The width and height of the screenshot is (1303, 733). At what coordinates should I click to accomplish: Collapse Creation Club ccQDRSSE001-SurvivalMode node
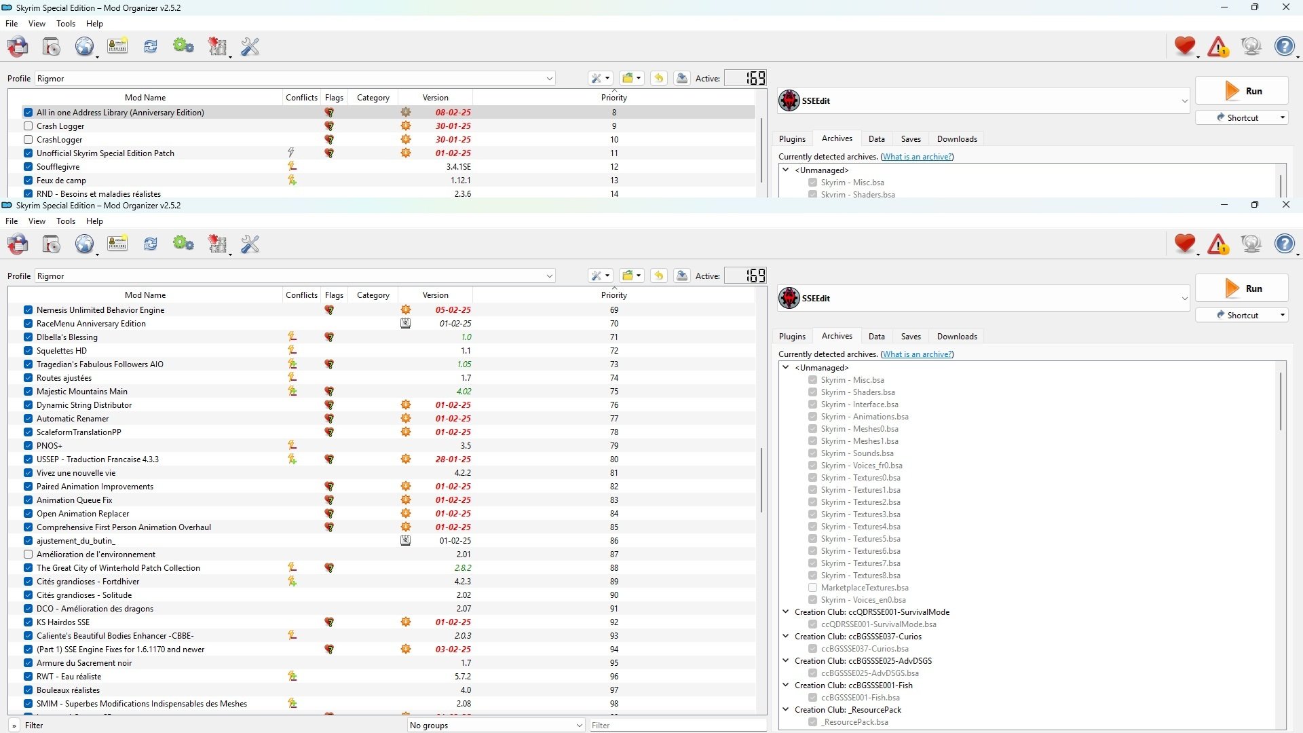point(786,612)
